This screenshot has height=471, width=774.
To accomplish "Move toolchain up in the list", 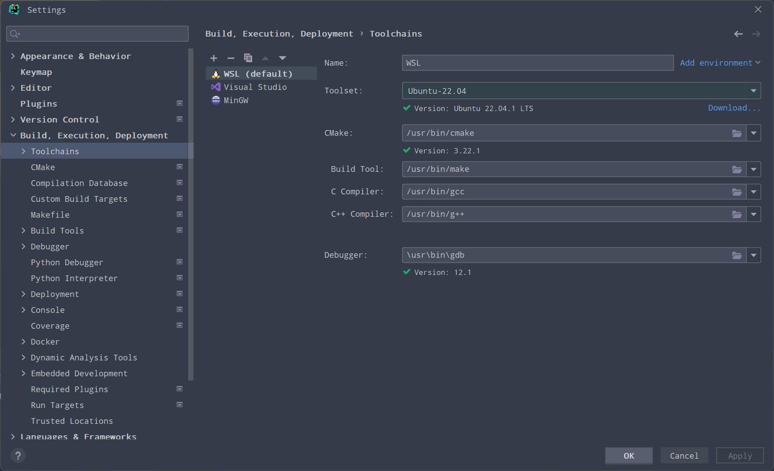I will [x=265, y=58].
